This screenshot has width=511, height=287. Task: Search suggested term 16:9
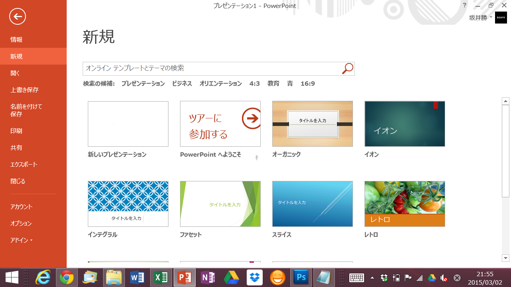[x=308, y=84]
